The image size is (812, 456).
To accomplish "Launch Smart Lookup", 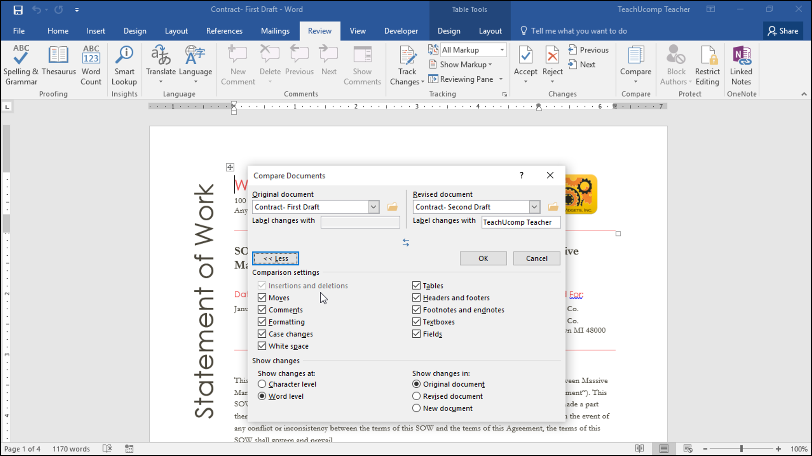I will click(124, 65).
